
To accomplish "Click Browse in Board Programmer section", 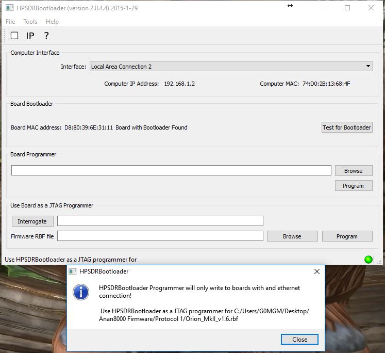I will coord(354,171).
